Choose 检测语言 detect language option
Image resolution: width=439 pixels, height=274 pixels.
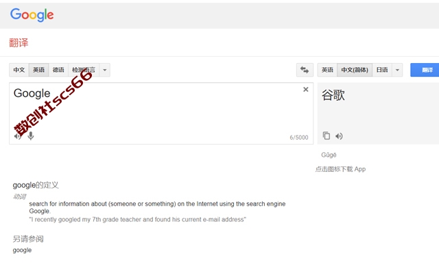tap(84, 70)
